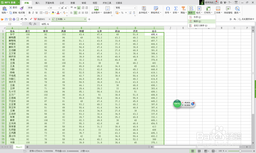Toggle top vertical alignment
This screenshot has width=256, height=153.
[x=71, y=8]
